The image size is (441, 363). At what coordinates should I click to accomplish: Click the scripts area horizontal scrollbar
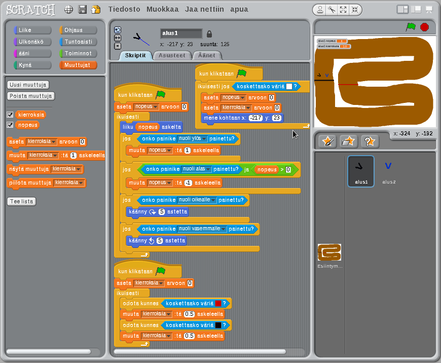click(x=200, y=351)
